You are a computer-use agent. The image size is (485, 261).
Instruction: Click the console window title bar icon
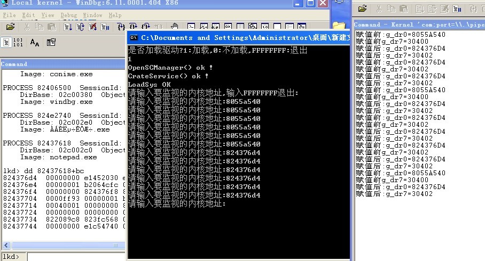[134, 38]
